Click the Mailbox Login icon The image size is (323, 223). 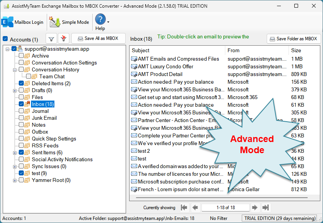(8, 22)
